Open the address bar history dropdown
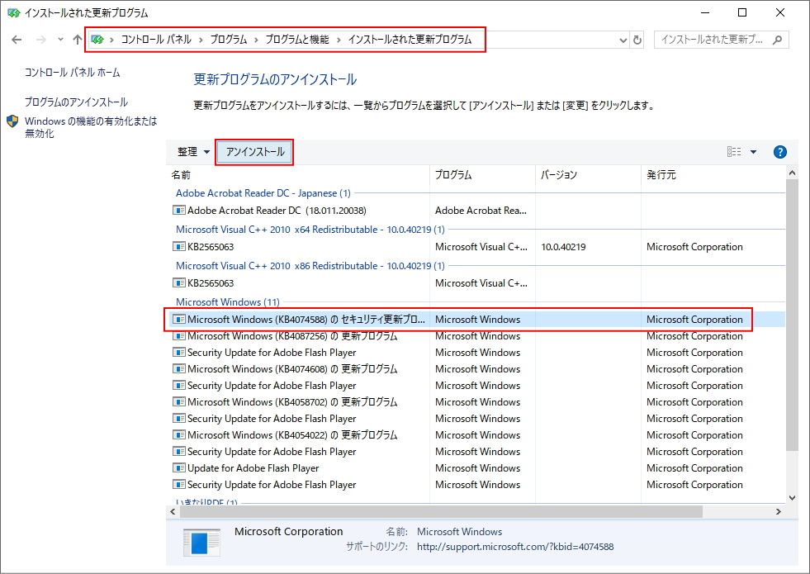Screen dimensions: 810x574 coord(623,40)
